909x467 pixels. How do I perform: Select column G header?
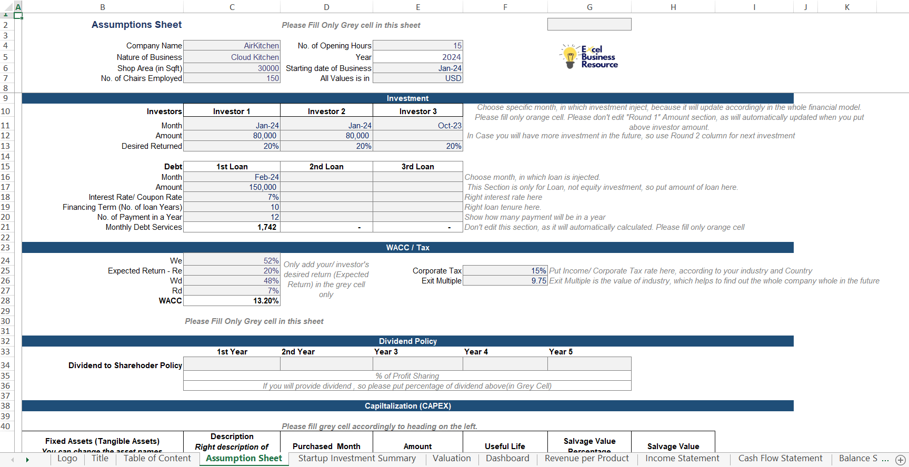(x=590, y=7)
